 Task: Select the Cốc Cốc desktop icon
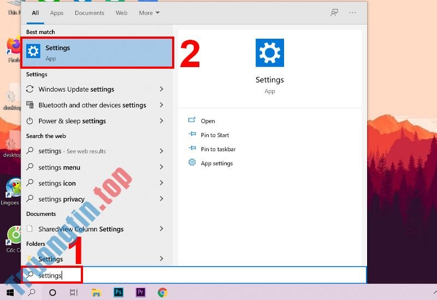13,239
